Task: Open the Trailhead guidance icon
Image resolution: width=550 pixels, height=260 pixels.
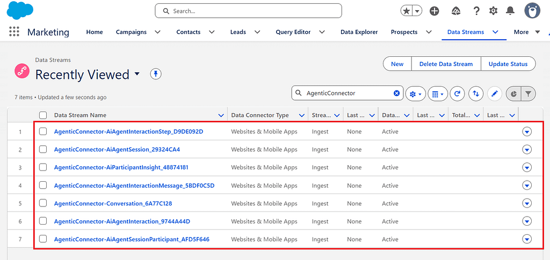Action: pos(455,11)
